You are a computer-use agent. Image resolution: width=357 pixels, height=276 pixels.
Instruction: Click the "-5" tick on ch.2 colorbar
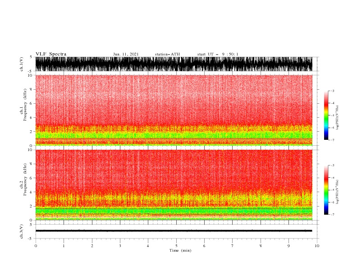[x=332, y=190]
